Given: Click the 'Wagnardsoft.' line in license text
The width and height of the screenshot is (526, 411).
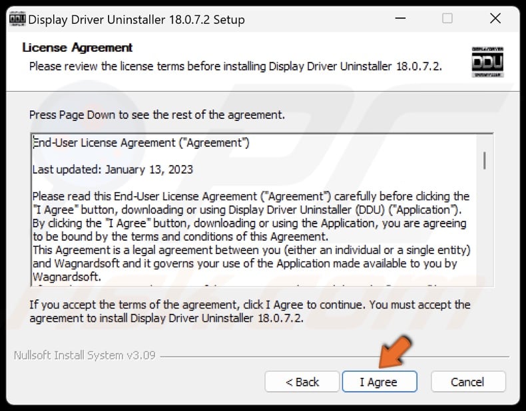Looking at the screenshot, I should tap(67, 277).
